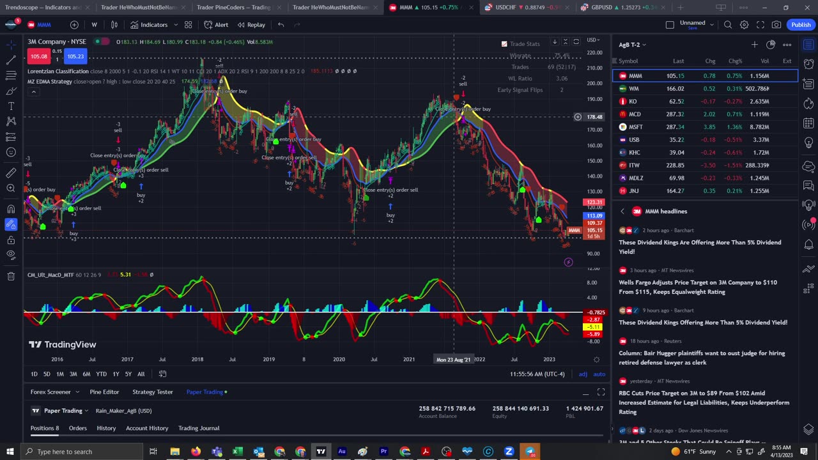Open the W weekly interval selector

[94, 25]
